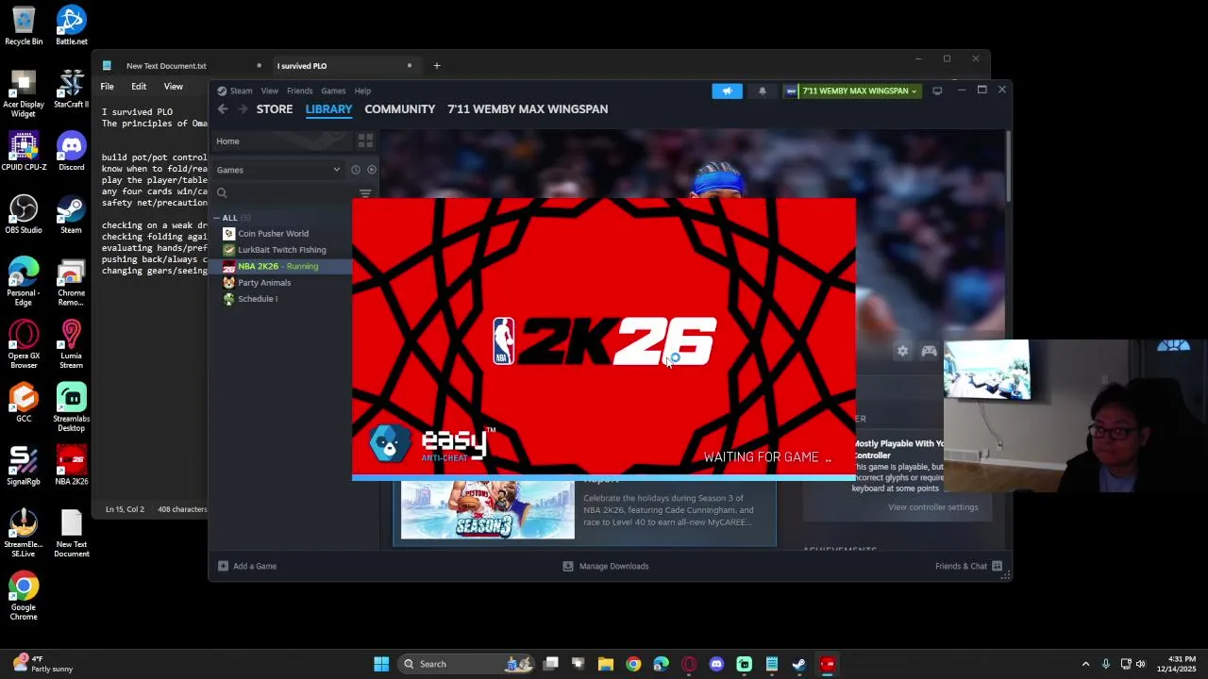Open Steam announcements megaphone button

coord(727,91)
